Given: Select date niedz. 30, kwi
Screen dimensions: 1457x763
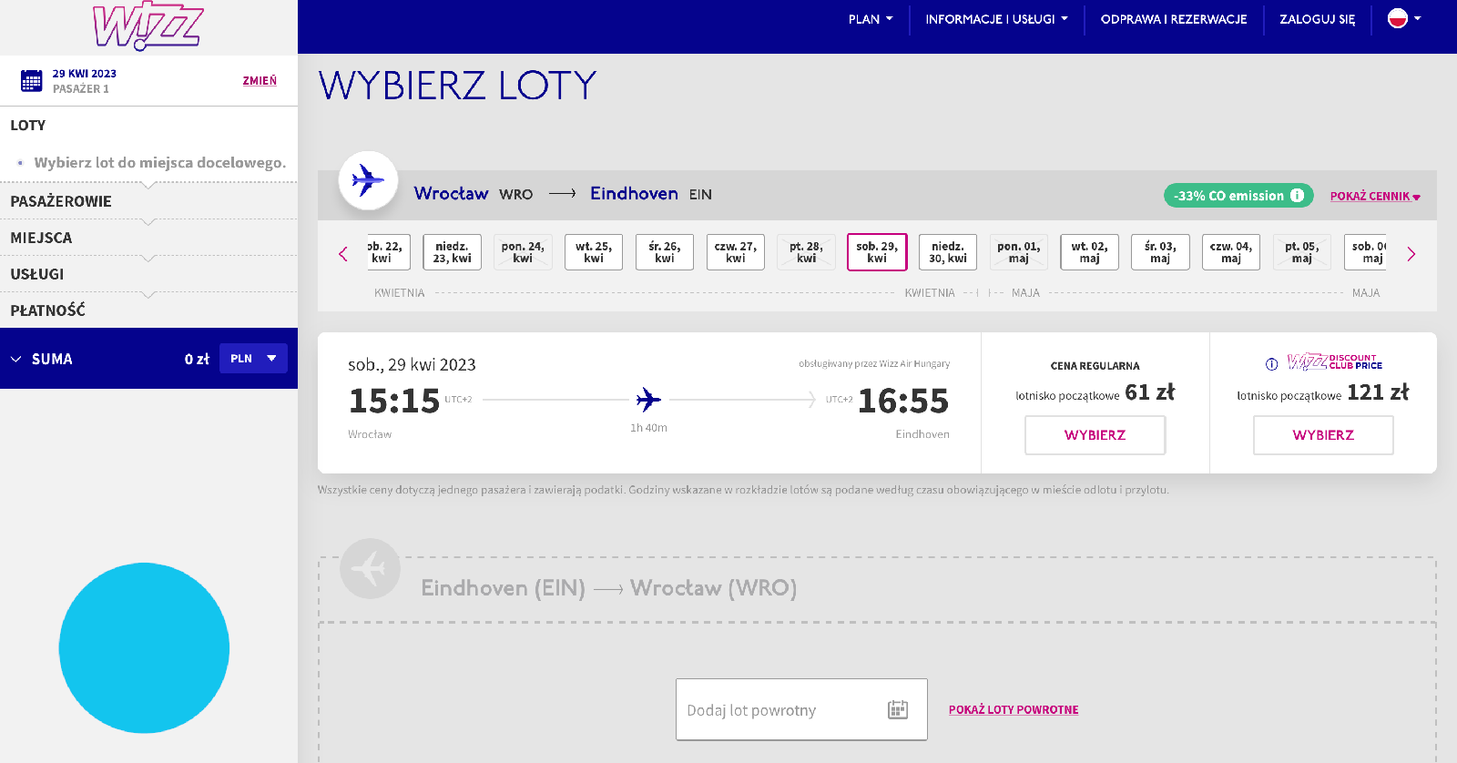Looking at the screenshot, I should click(x=948, y=252).
